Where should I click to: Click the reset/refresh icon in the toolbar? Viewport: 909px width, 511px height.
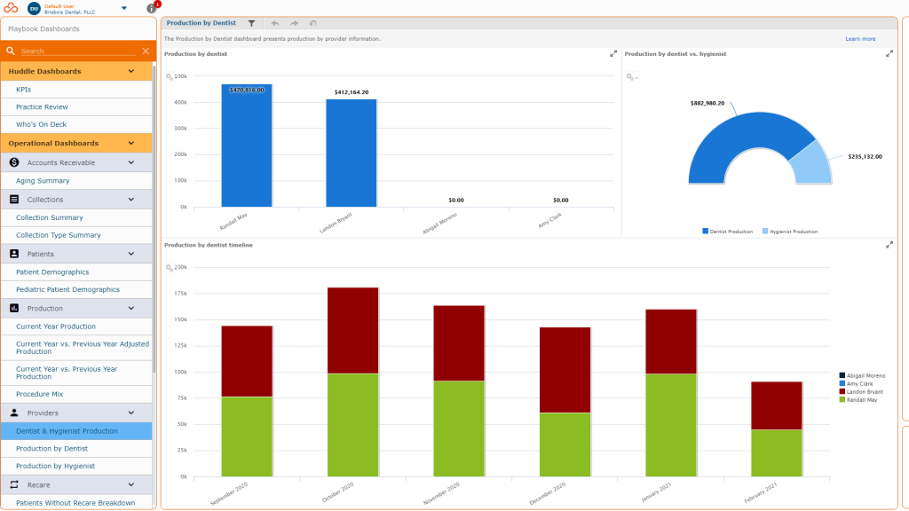pyautogui.click(x=312, y=23)
